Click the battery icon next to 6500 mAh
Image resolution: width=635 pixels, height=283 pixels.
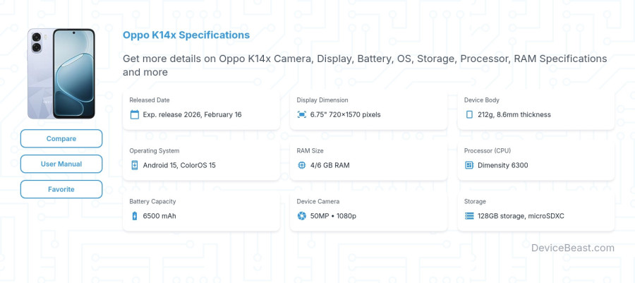135,216
